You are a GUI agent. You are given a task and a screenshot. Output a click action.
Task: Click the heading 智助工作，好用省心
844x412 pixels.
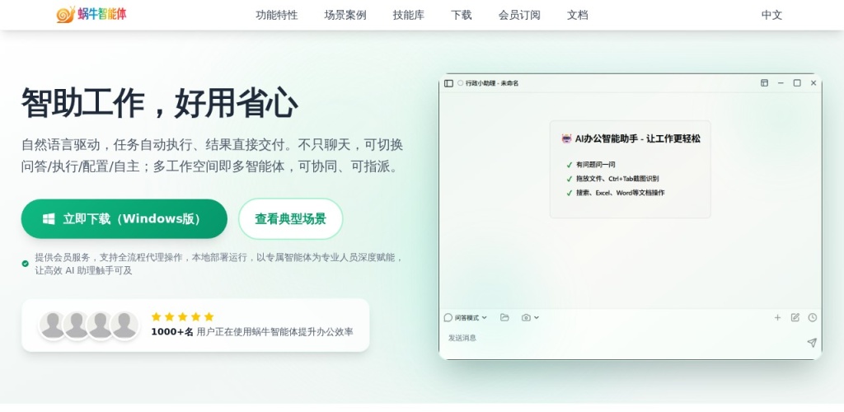coord(159,103)
